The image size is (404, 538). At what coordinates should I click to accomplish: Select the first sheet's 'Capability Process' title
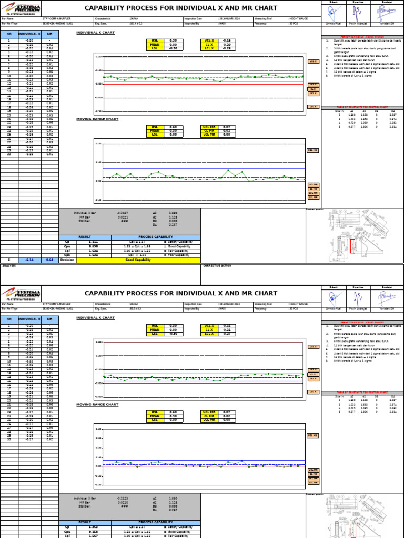(x=181, y=8)
